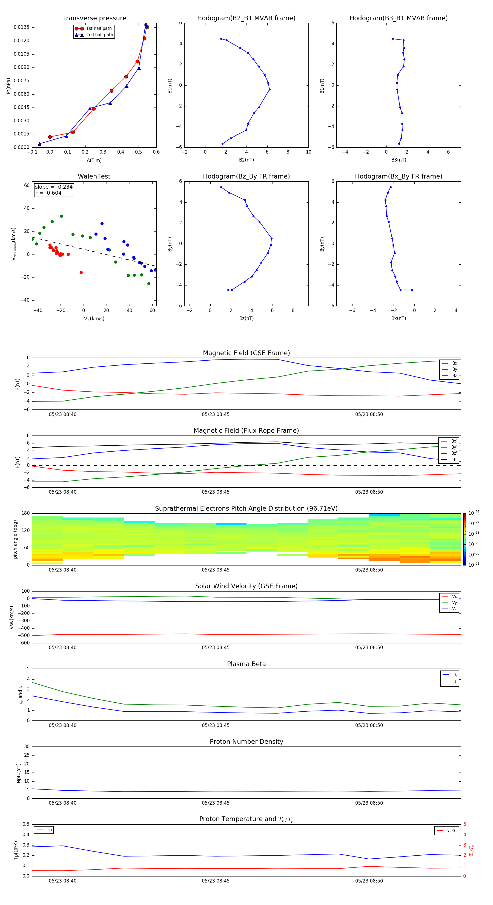This screenshot has width=493, height=905.
Task: Click the dashed Walen regression line
Action: 94,251
